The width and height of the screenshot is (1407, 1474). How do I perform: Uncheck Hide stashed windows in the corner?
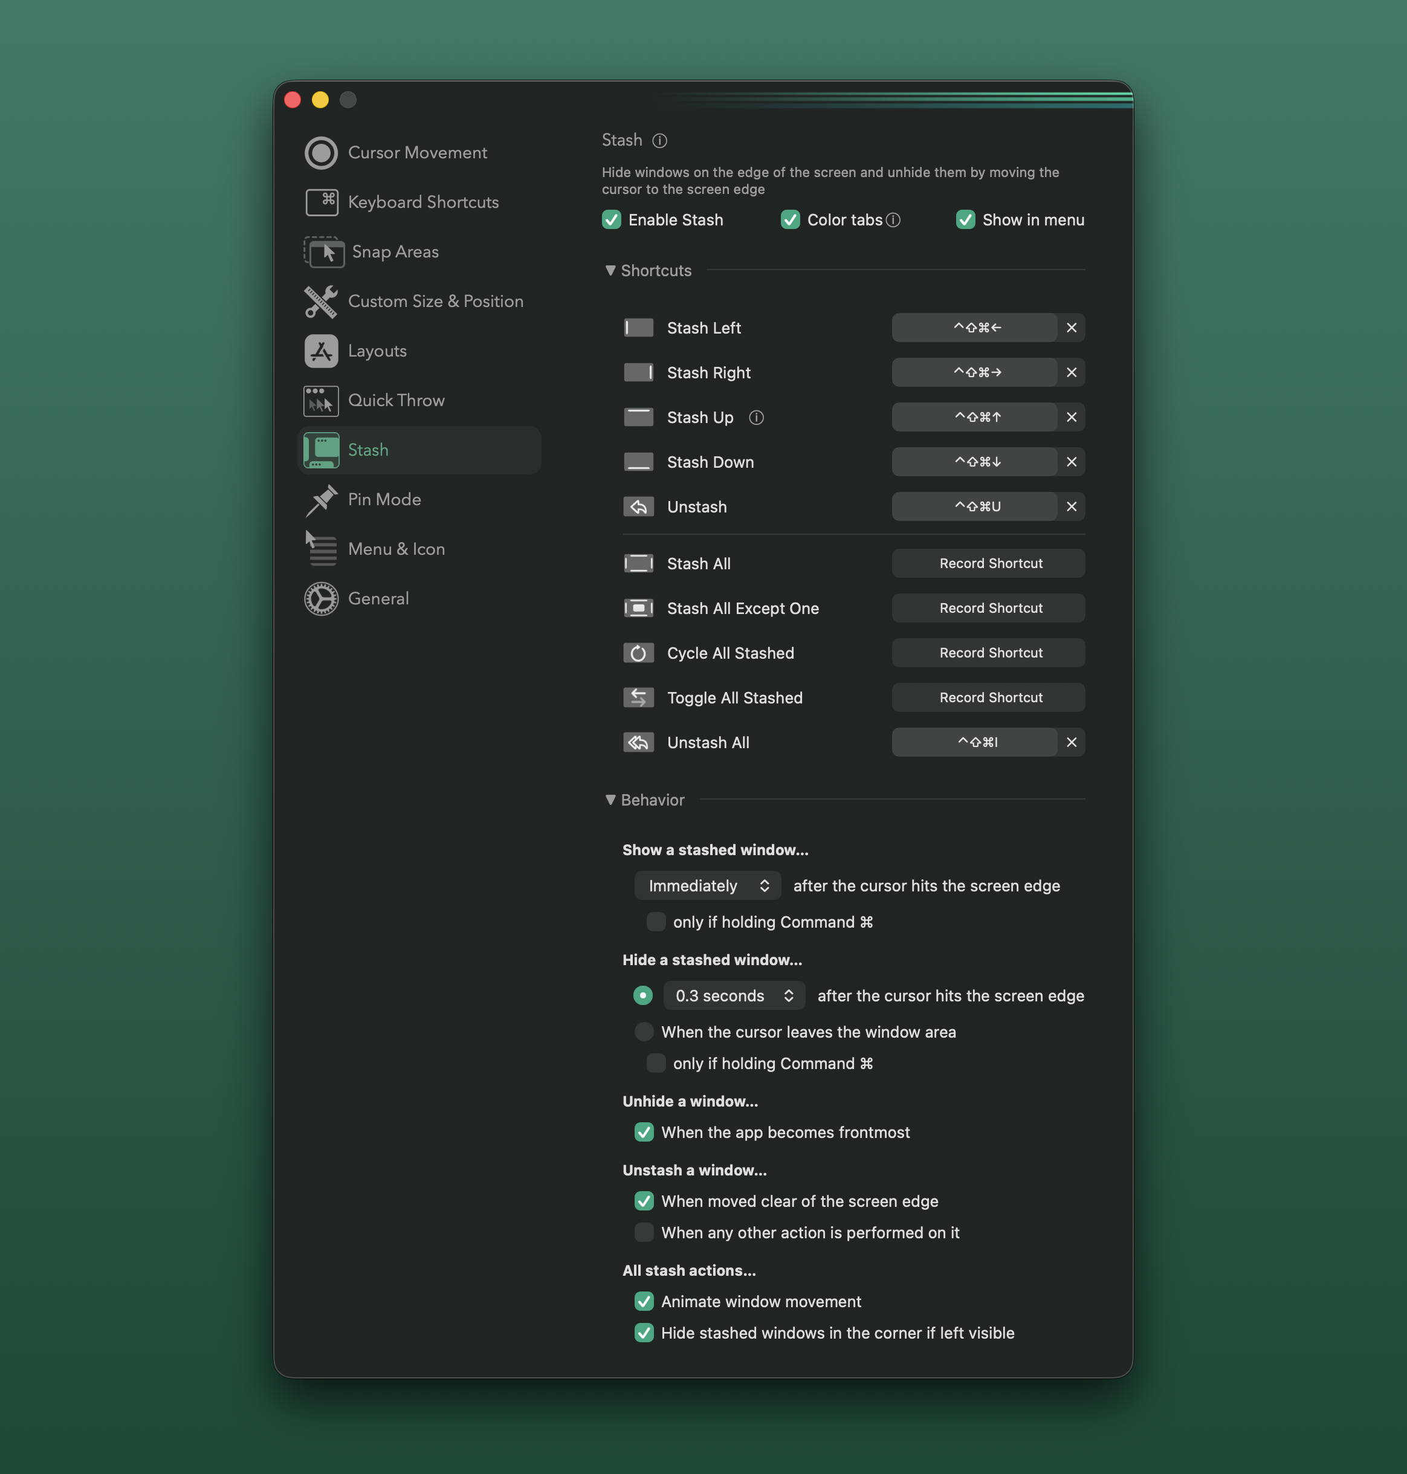tap(644, 1334)
